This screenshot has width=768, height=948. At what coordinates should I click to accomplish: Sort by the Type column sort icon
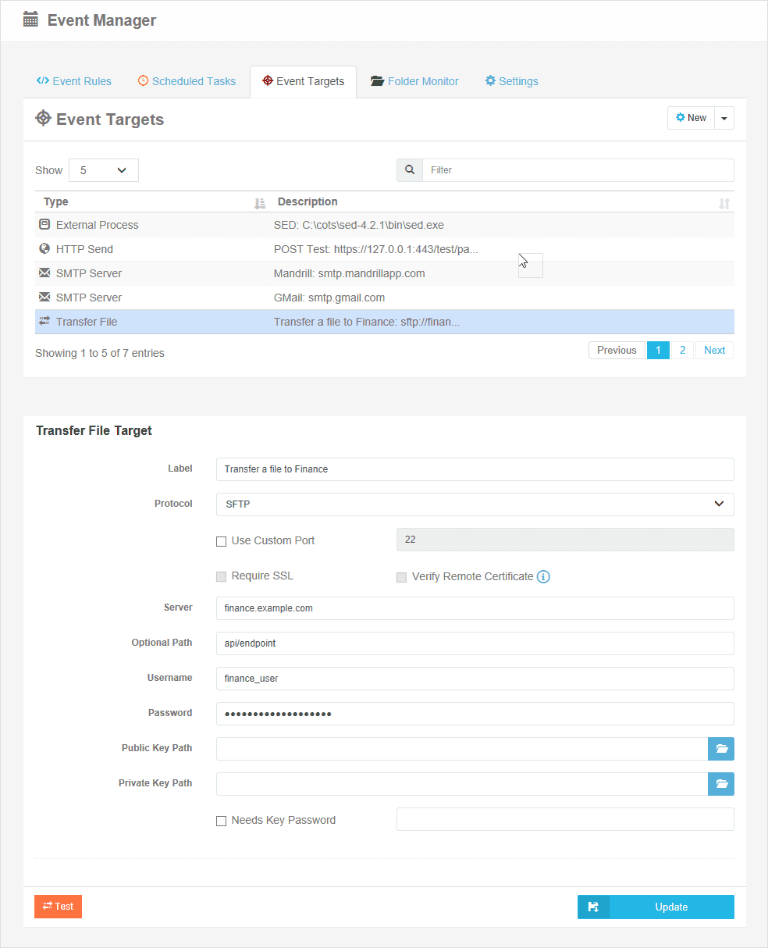coord(260,203)
